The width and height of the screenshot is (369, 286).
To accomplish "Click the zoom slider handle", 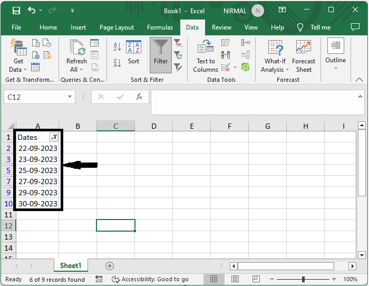I will (x=303, y=279).
